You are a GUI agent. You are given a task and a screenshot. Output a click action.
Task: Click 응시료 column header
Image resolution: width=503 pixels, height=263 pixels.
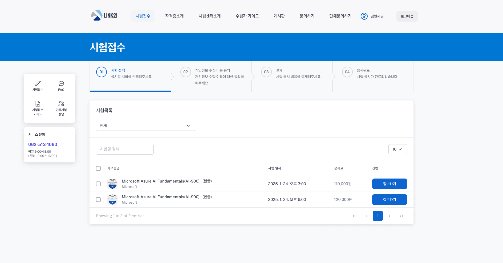pos(339,168)
